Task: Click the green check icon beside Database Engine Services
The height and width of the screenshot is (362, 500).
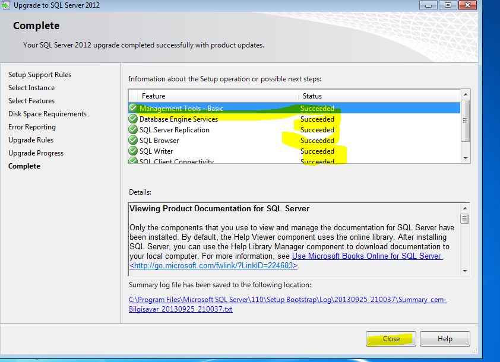Action: coord(133,119)
